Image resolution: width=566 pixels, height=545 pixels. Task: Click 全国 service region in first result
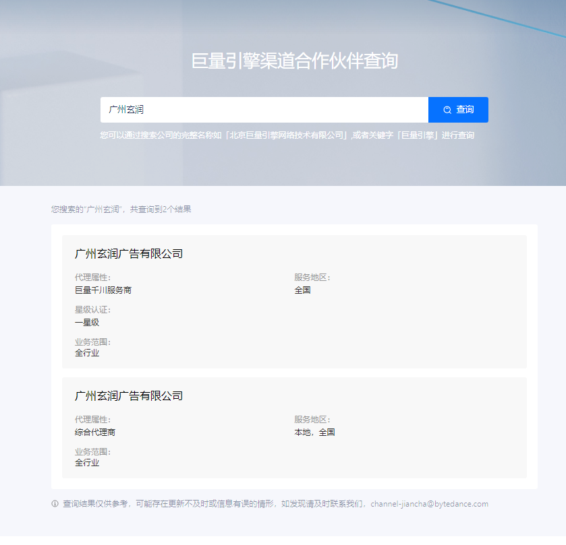[x=302, y=290]
